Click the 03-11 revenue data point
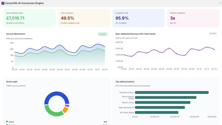Image resolution: width=222 pixels, height=125 pixels. pyautogui.click(x=207, y=47)
